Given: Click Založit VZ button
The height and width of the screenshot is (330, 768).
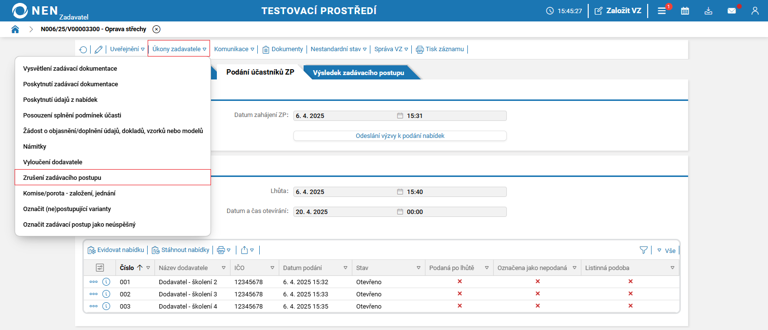Looking at the screenshot, I should click(618, 11).
